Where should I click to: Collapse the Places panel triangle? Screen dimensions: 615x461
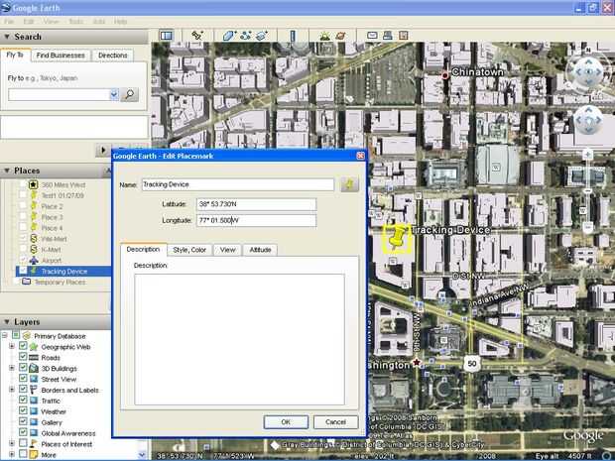(x=7, y=171)
